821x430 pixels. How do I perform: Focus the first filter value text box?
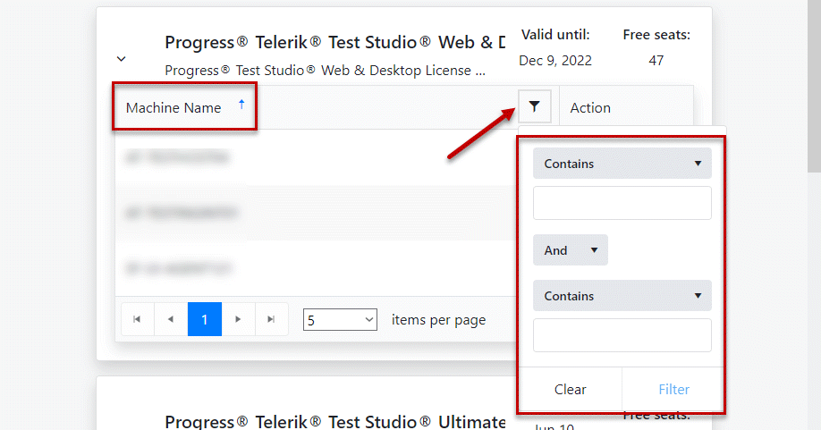point(622,203)
